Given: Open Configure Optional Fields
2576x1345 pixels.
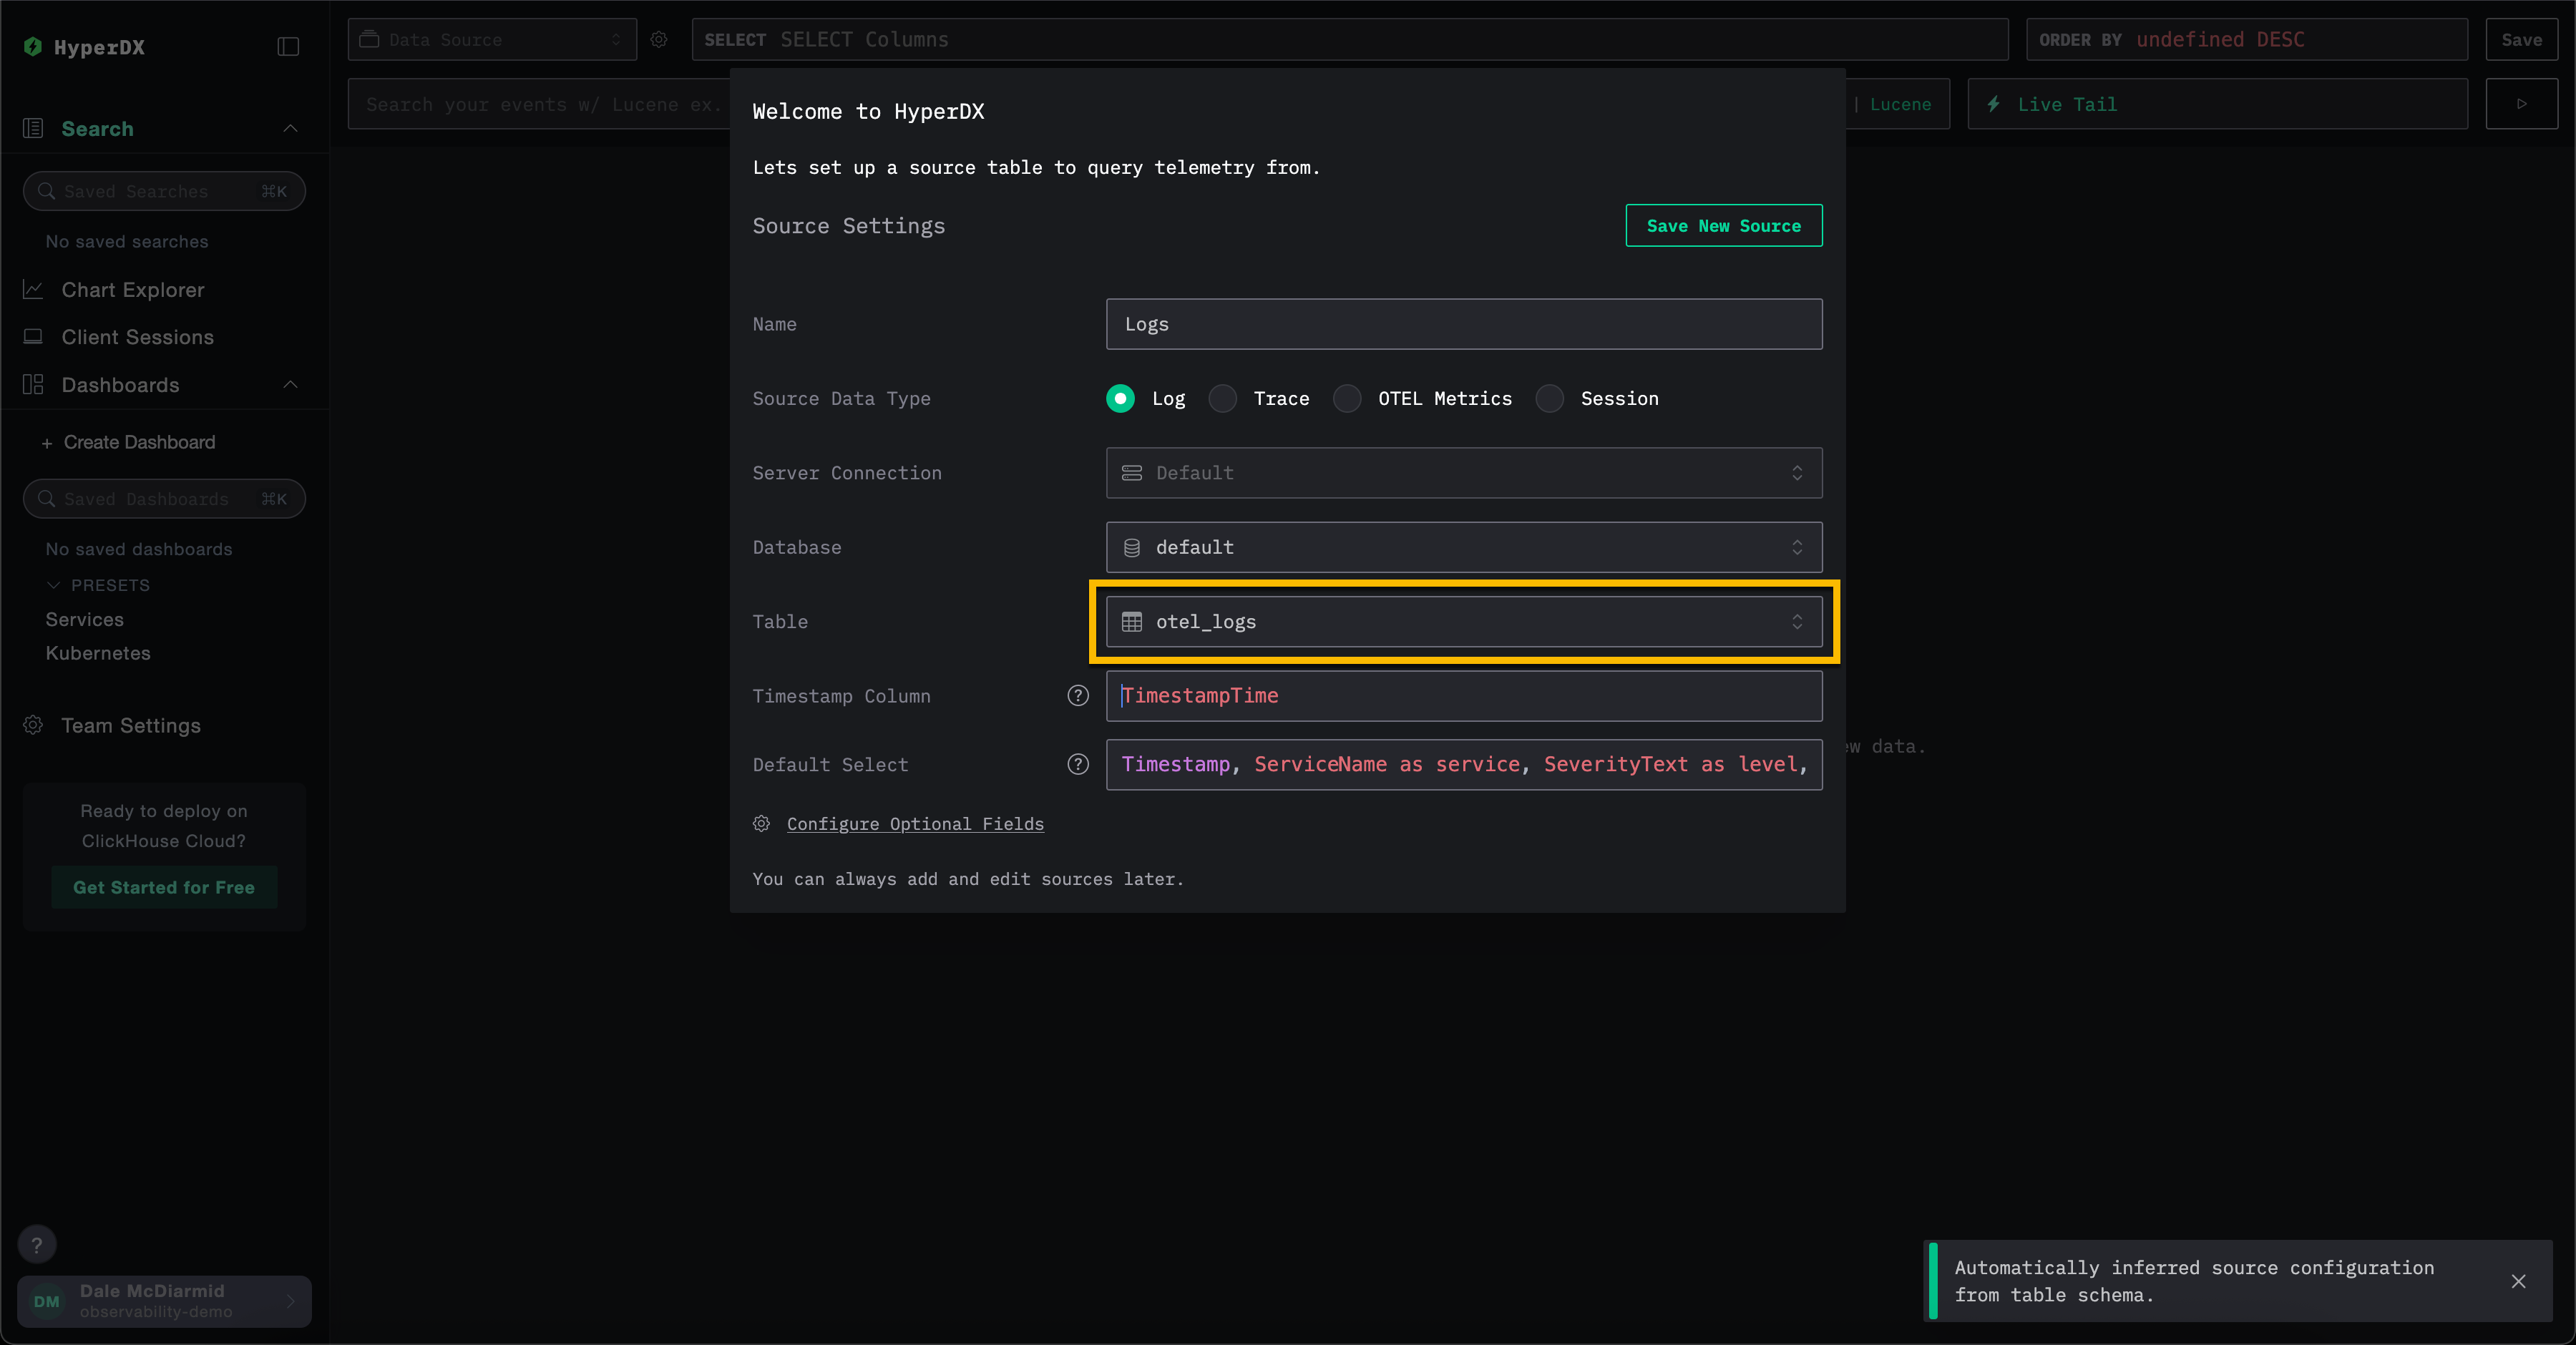Looking at the screenshot, I should (x=914, y=824).
